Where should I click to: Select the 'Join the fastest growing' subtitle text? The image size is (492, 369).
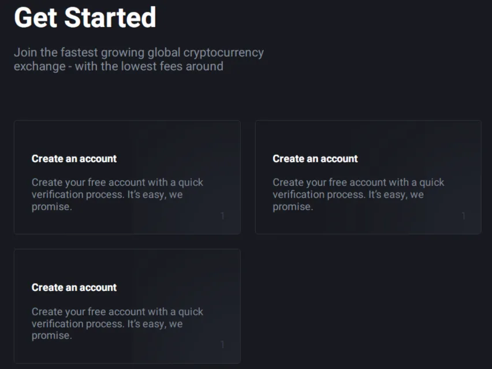(139, 59)
